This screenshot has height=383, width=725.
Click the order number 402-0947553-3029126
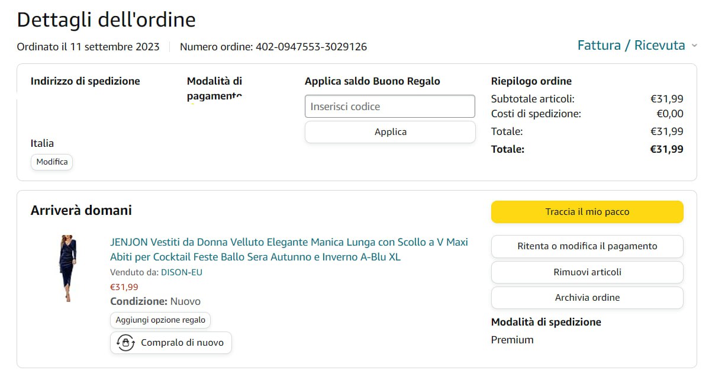(x=311, y=47)
